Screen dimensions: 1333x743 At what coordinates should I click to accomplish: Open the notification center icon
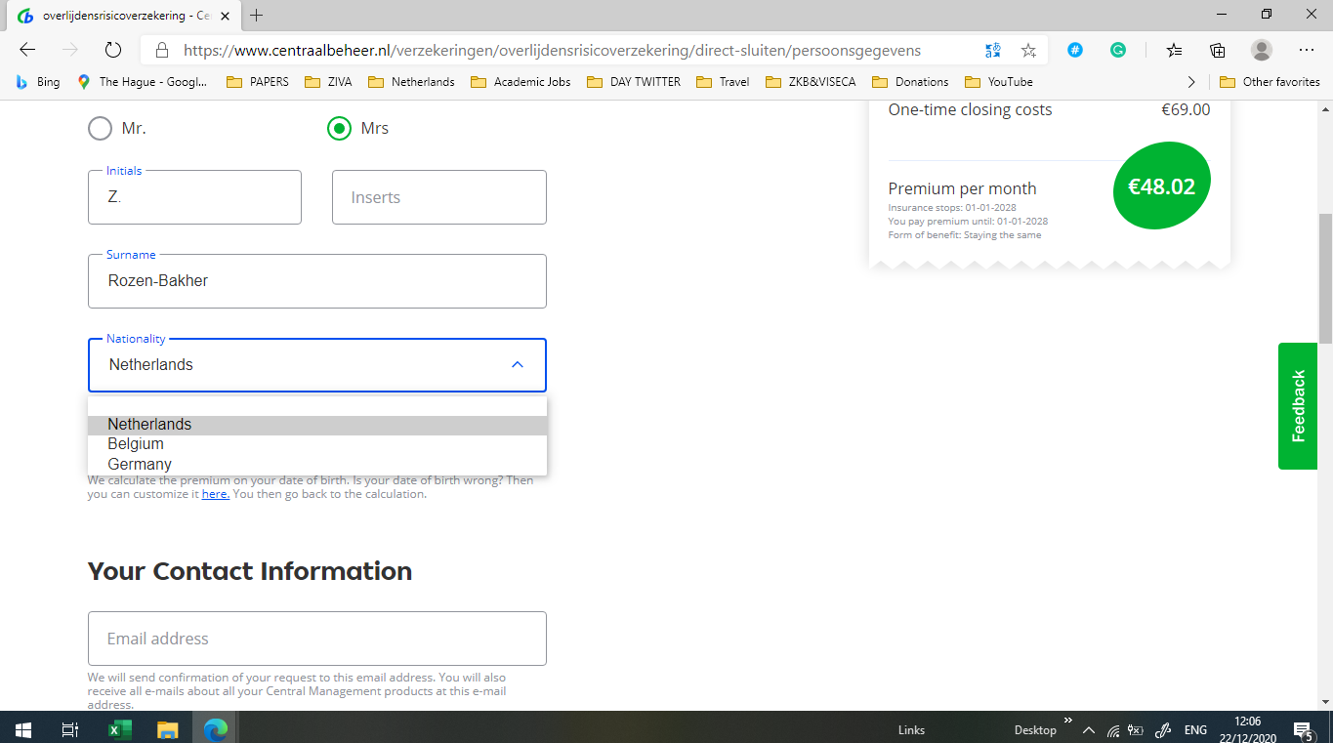click(x=1303, y=729)
